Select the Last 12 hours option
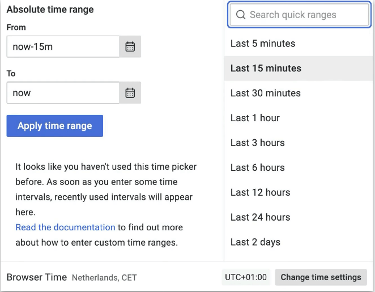Viewport: 375px width, 292px height. pyautogui.click(x=260, y=192)
